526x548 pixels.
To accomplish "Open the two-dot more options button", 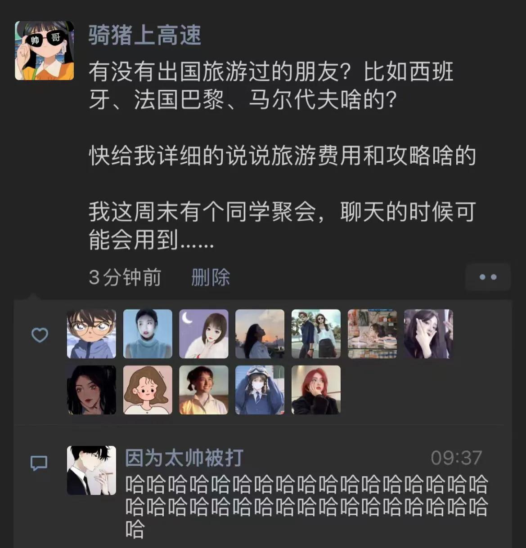I will (x=488, y=277).
